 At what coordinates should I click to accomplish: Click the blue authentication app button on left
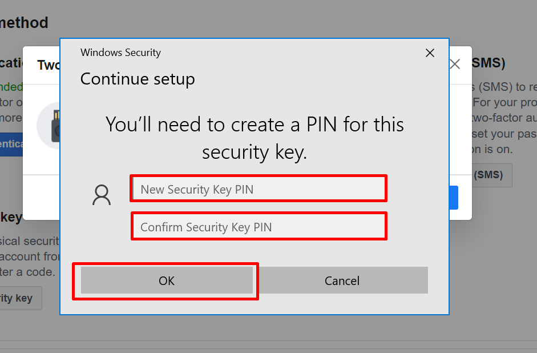click(x=11, y=144)
